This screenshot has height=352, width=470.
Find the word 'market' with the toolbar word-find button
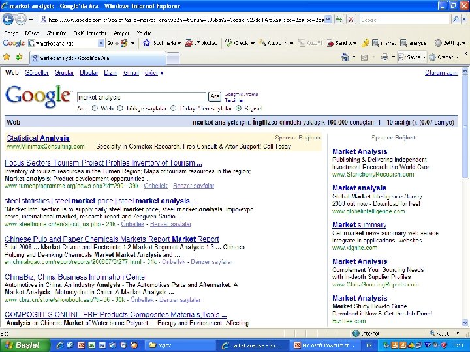coord(384,43)
